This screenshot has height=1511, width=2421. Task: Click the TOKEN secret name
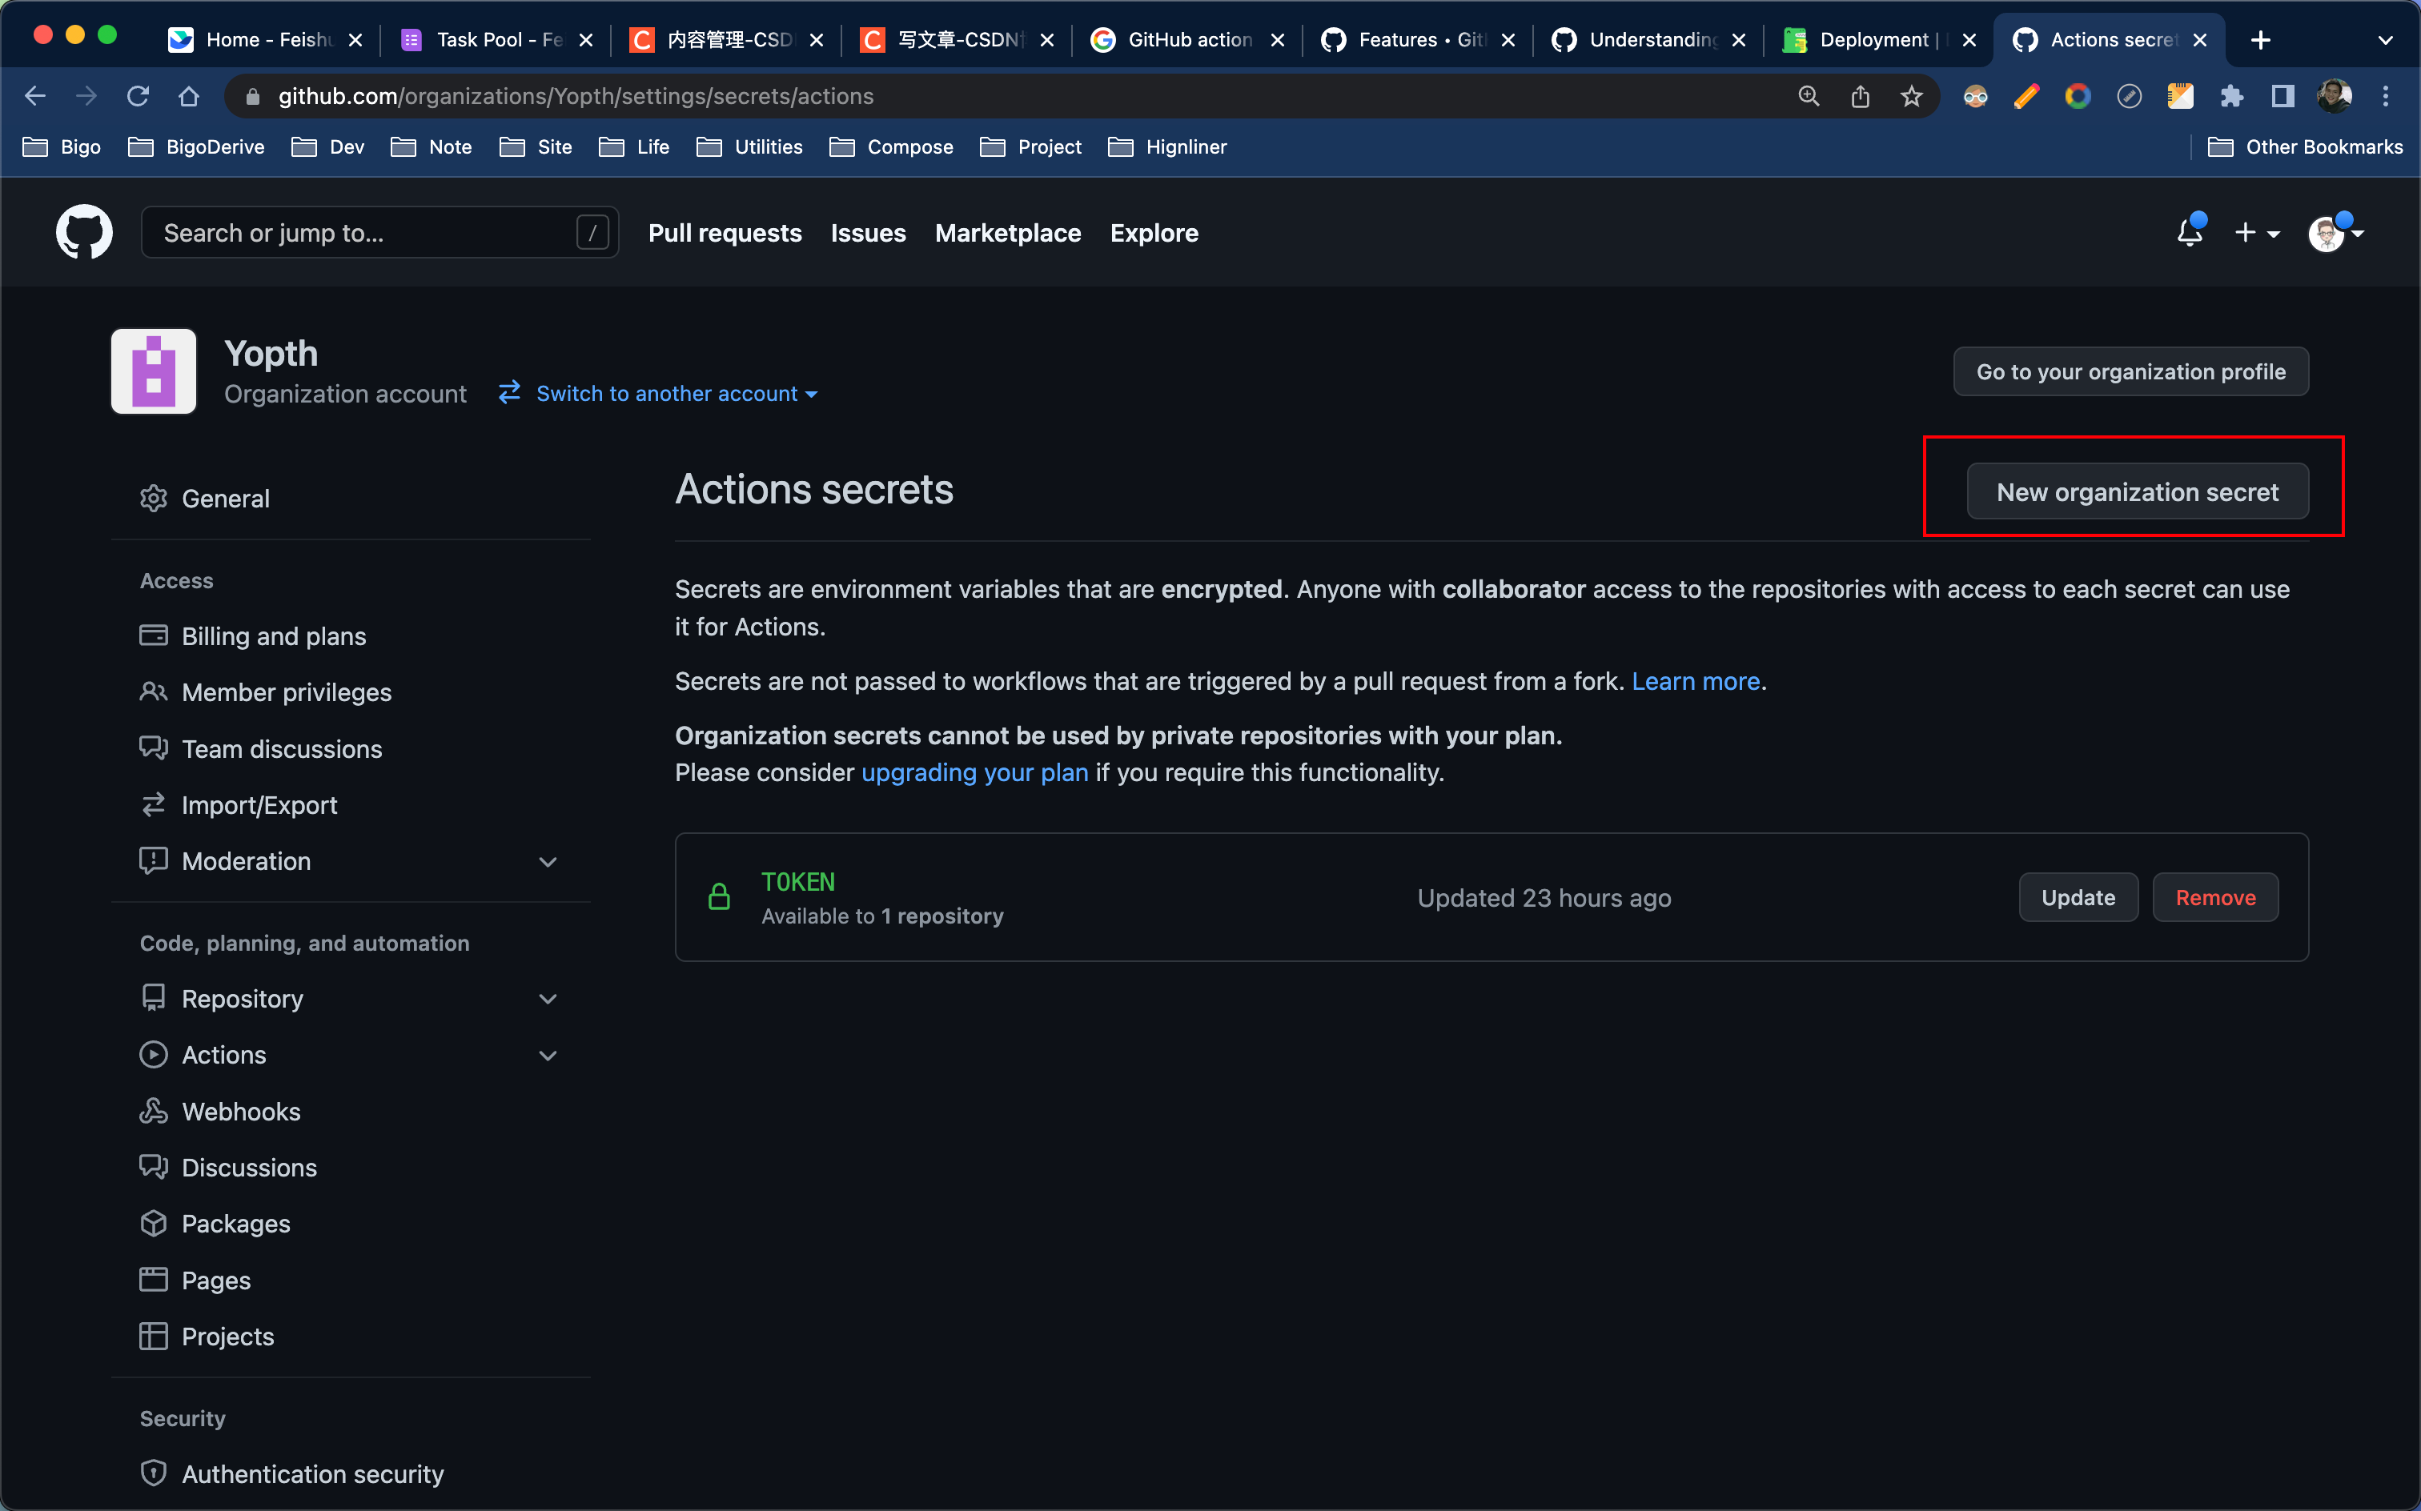[797, 881]
